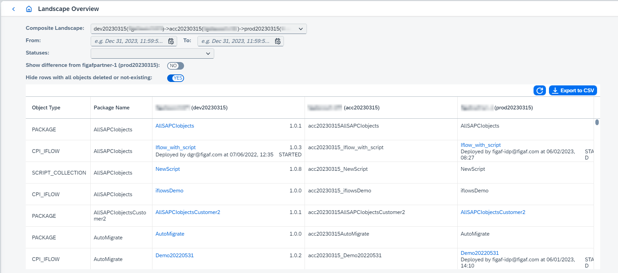The image size is (618, 273).
Task: Open Iflow_with_script link in prod column
Action: click(x=481, y=145)
